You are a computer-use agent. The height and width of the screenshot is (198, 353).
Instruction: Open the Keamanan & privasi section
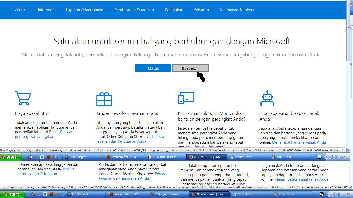pyautogui.click(x=237, y=10)
